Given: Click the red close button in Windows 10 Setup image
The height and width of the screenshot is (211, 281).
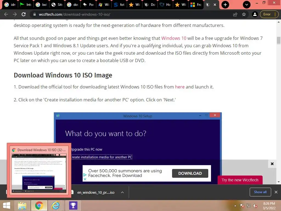Looking at the screenshot, I should 215,115.
